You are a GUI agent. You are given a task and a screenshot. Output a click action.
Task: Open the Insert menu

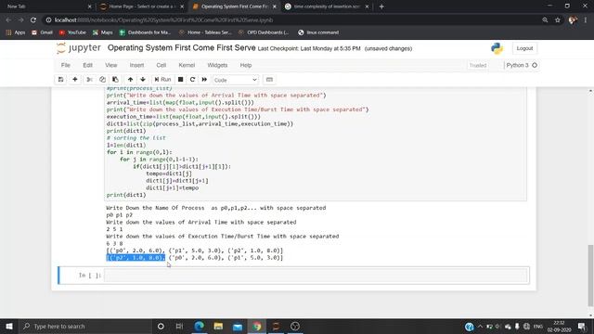(x=136, y=65)
